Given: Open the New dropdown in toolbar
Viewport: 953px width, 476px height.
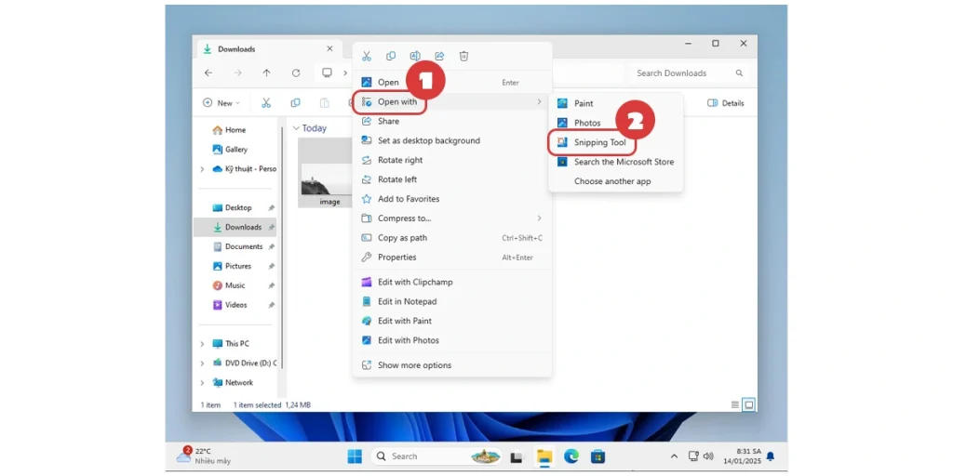Looking at the screenshot, I should (222, 103).
